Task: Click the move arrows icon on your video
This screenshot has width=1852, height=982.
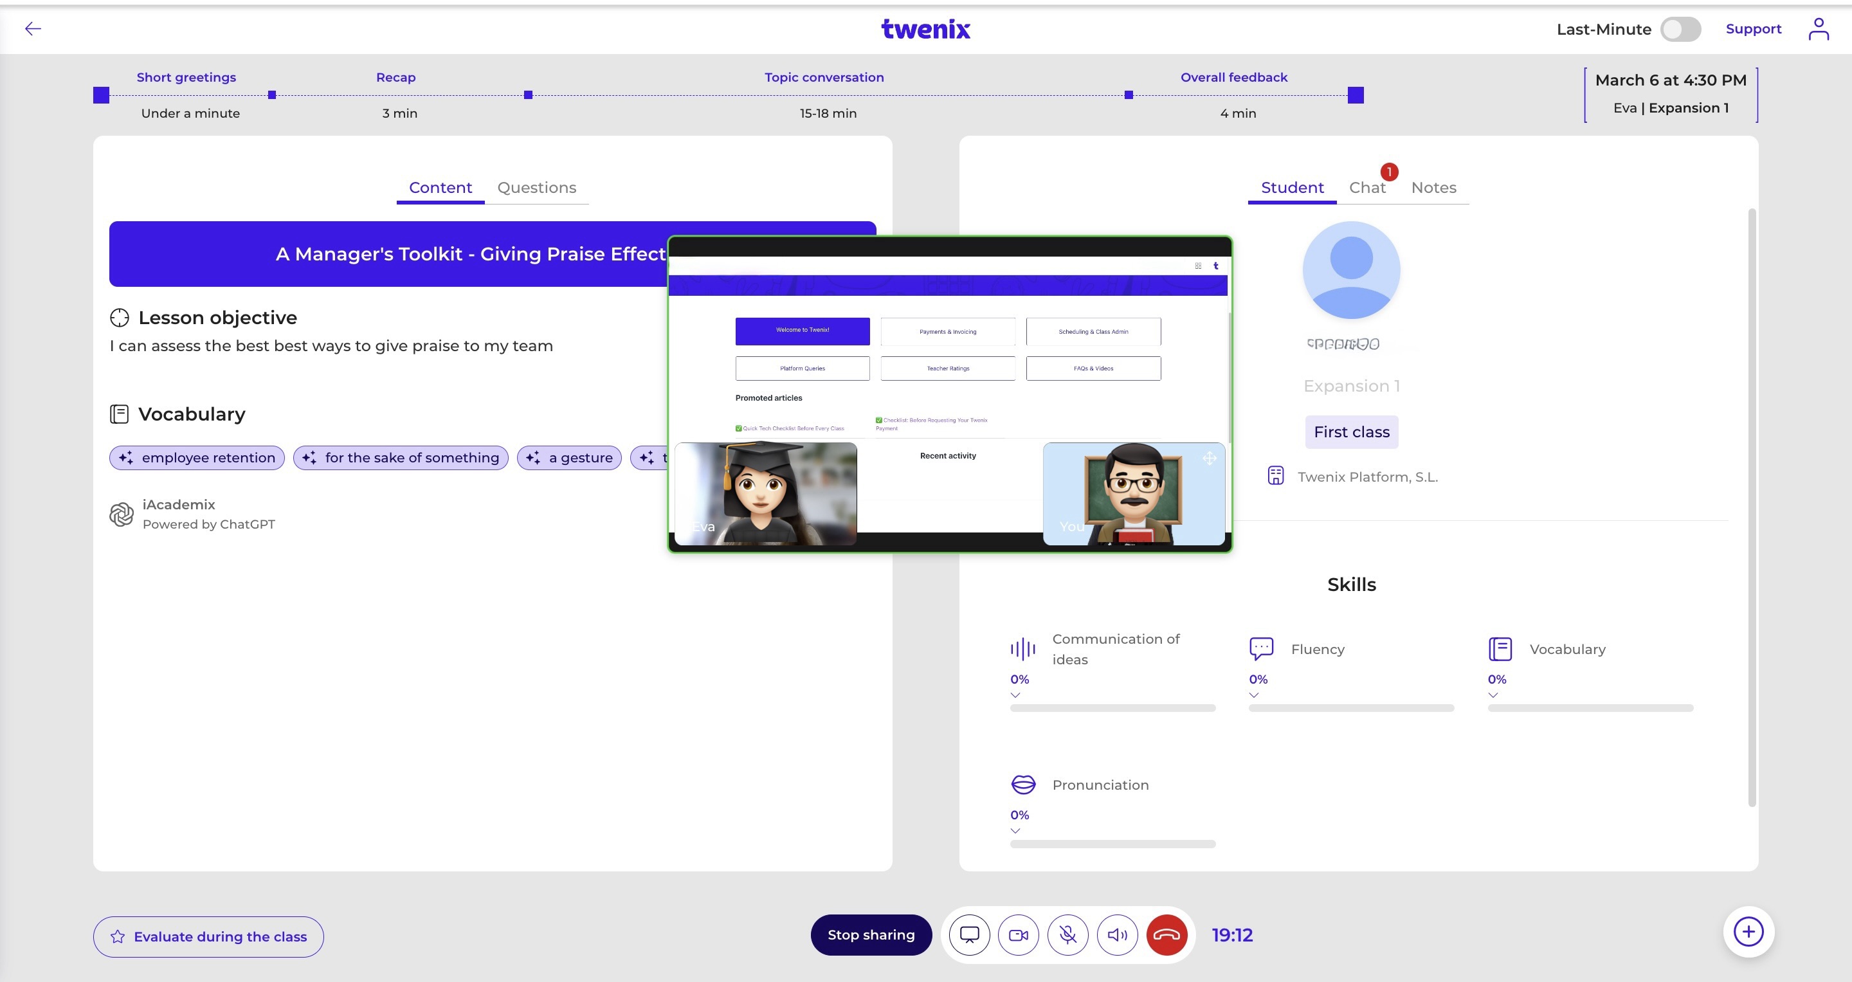Action: pyautogui.click(x=1209, y=458)
